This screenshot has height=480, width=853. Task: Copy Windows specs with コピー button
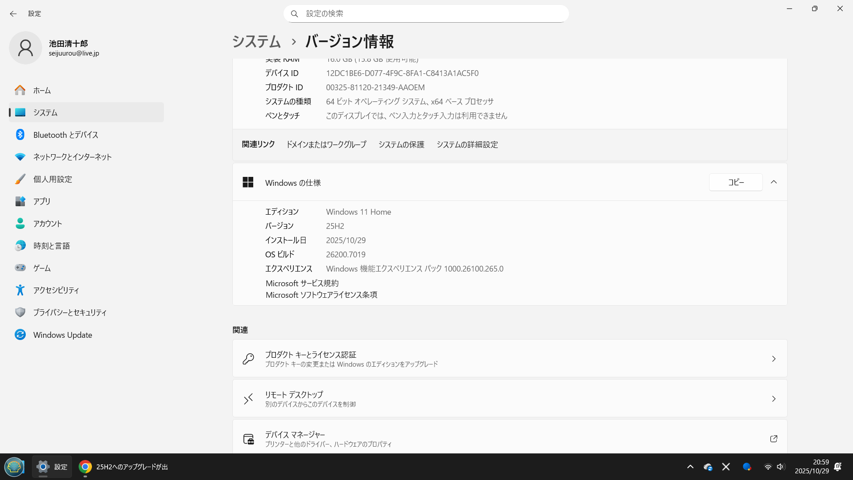(x=736, y=182)
